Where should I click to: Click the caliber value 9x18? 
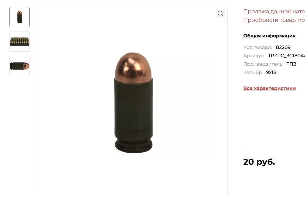pos(271,72)
